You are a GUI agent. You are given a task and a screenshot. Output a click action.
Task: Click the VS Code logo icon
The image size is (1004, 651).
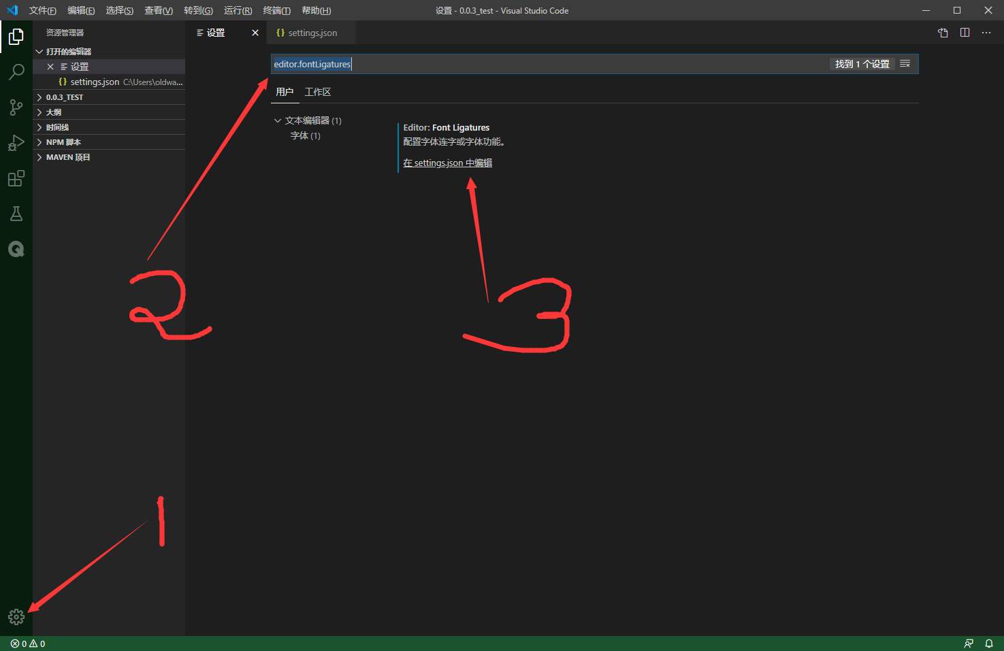click(12, 10)
